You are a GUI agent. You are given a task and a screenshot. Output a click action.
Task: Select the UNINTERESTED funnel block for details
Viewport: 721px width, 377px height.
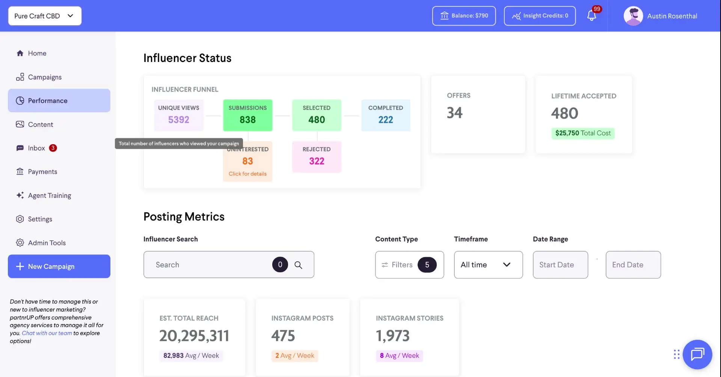click(x=247, y=161)
